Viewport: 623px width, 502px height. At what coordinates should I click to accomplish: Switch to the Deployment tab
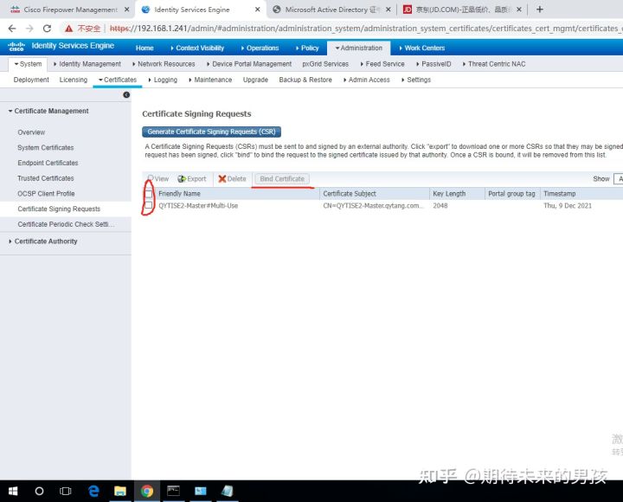(x=31, y=80)
